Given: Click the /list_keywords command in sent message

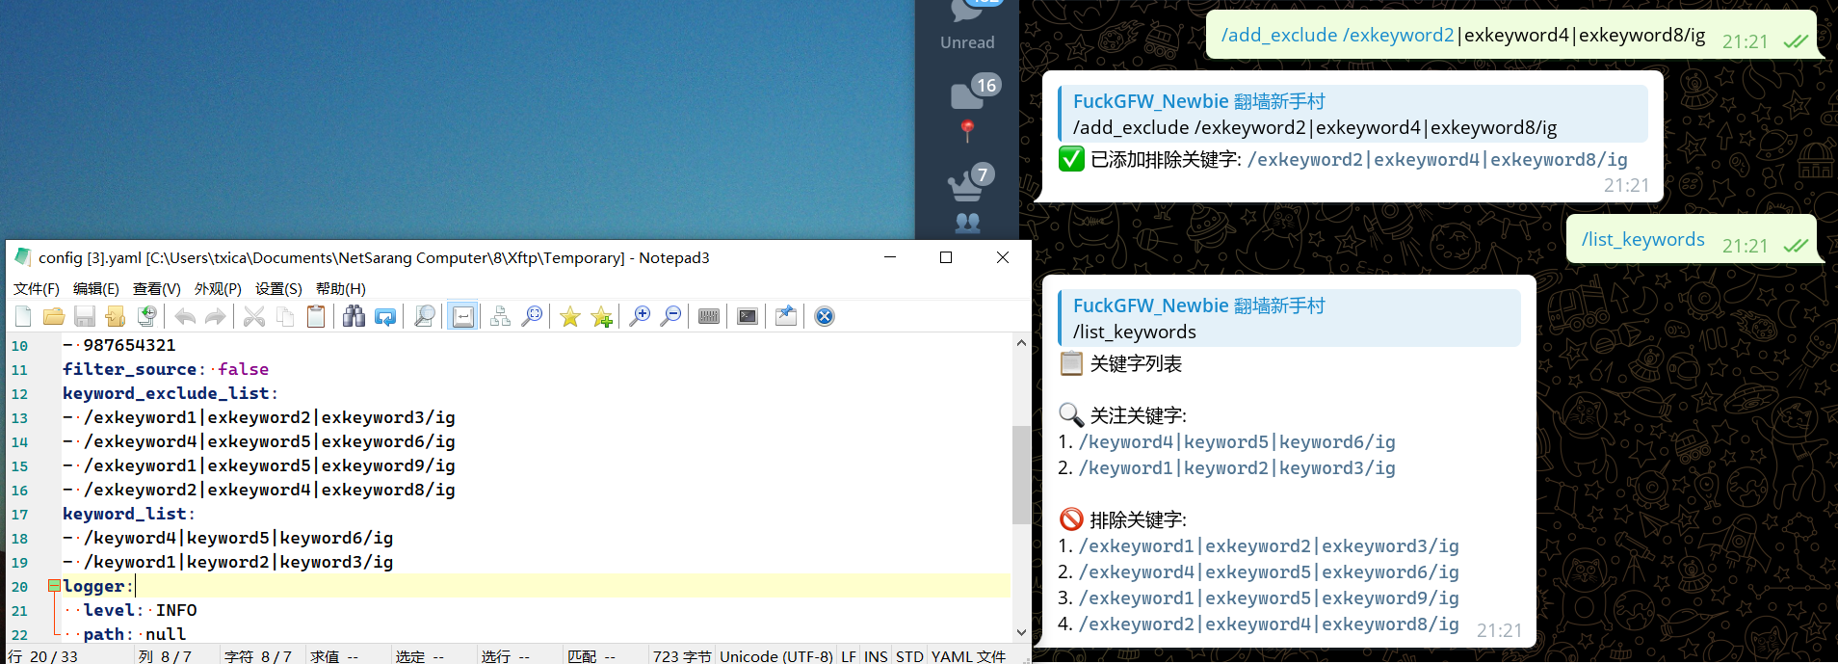Looking at the screenshot, I should point(1642,239).
